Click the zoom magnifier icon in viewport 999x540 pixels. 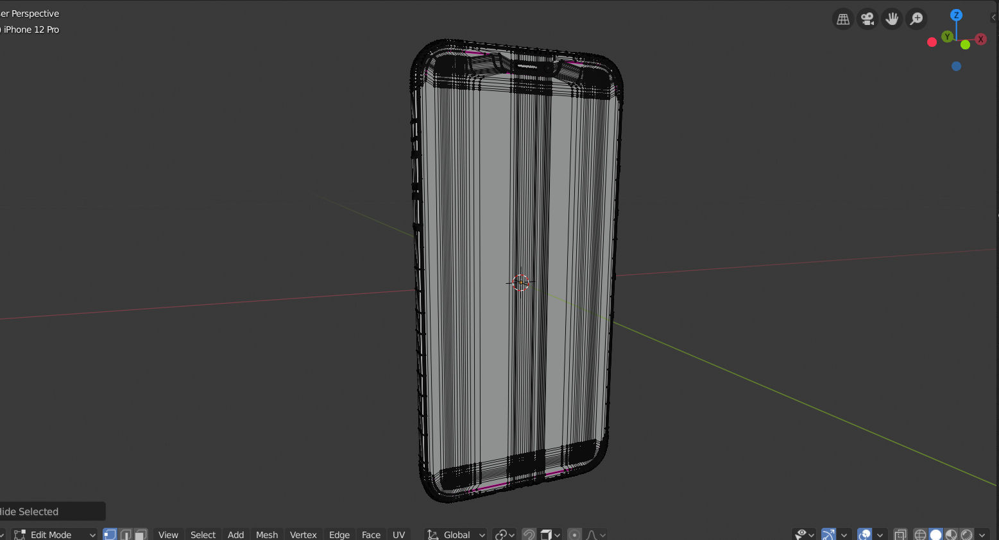[x=916, y=19]
